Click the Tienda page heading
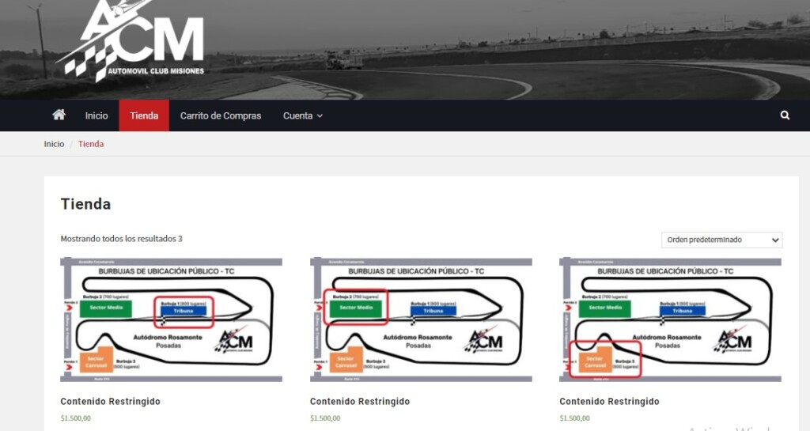The image size is (810, 431). (x=85, y=204)
